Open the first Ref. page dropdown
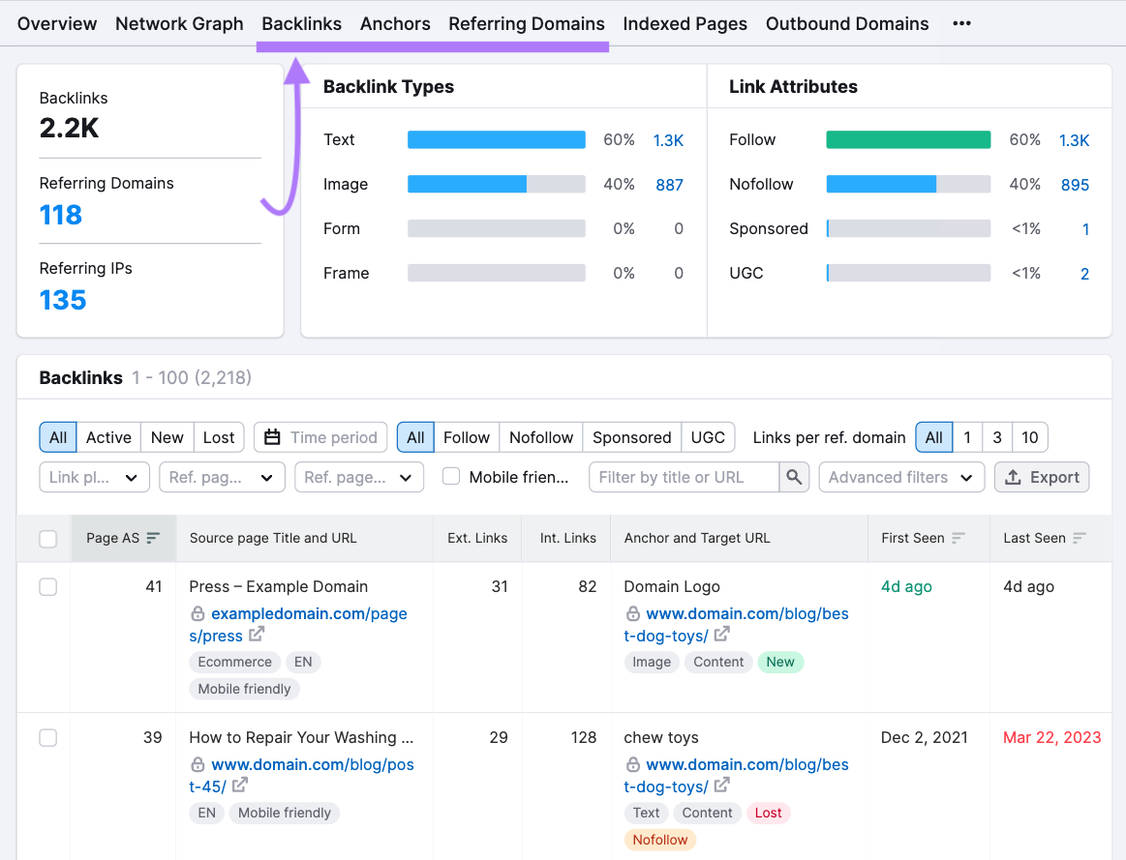The image size is (1126, 860). (x=220, y=477)
